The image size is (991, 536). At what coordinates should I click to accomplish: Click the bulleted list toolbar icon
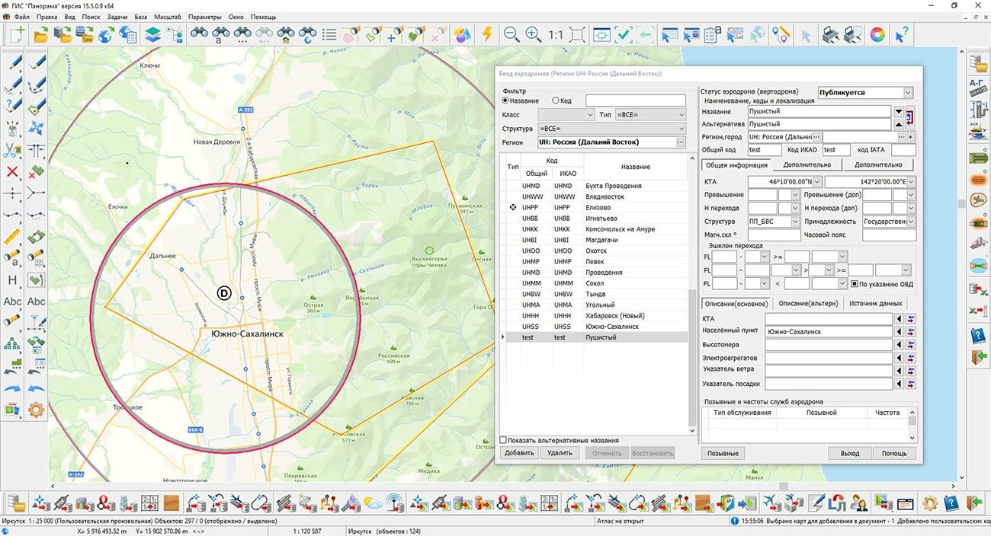[x=329, y=34]
